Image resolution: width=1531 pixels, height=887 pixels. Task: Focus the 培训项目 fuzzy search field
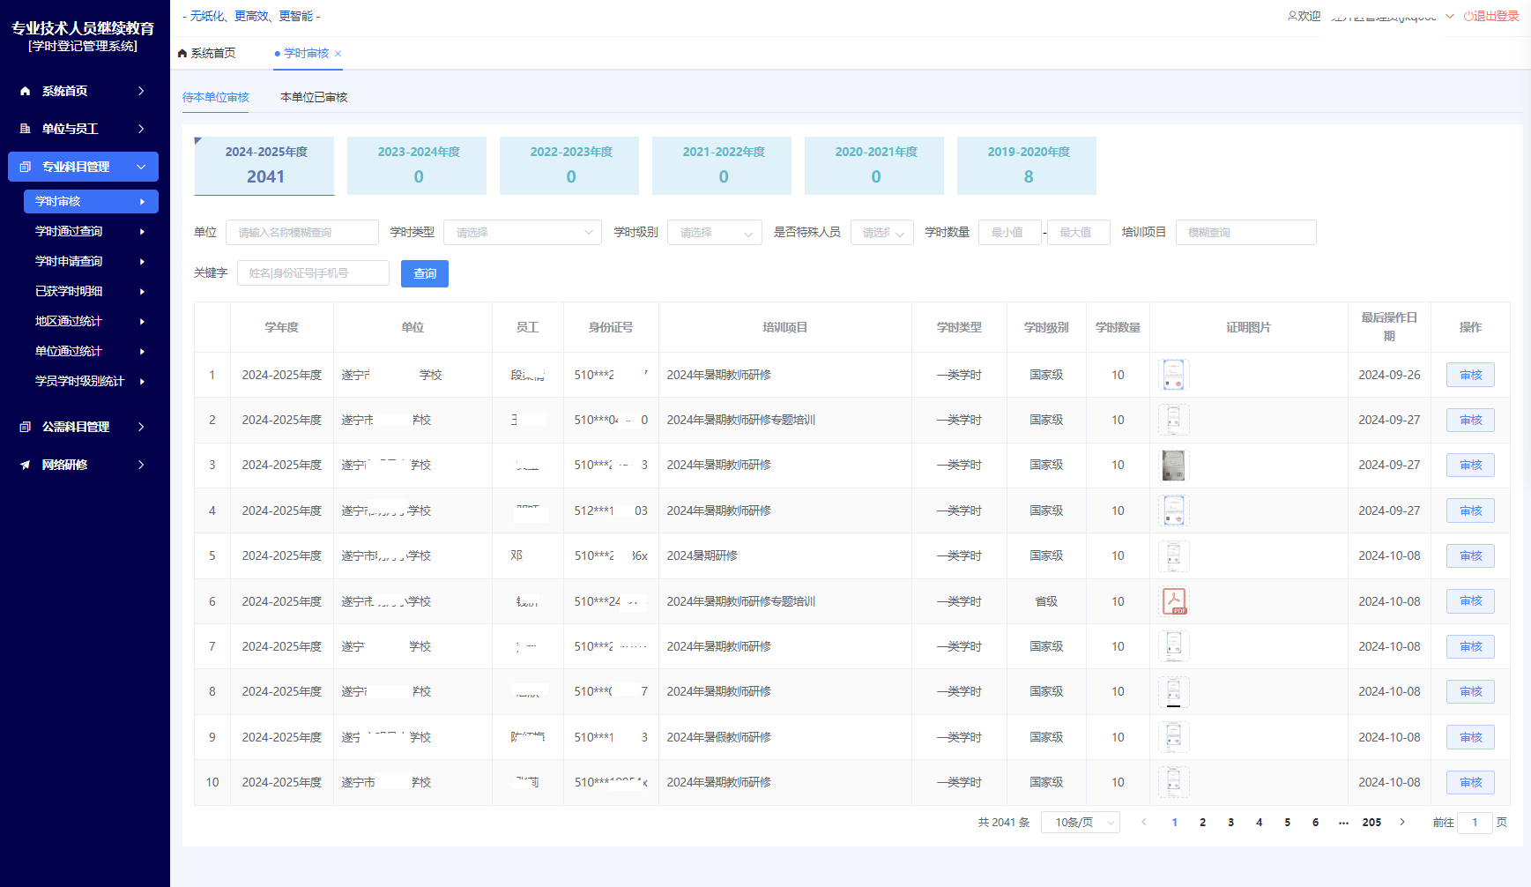point(1246,232)
